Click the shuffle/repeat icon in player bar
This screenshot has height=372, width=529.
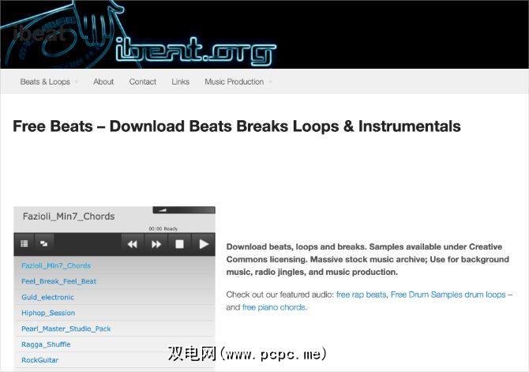coord(44,243)
